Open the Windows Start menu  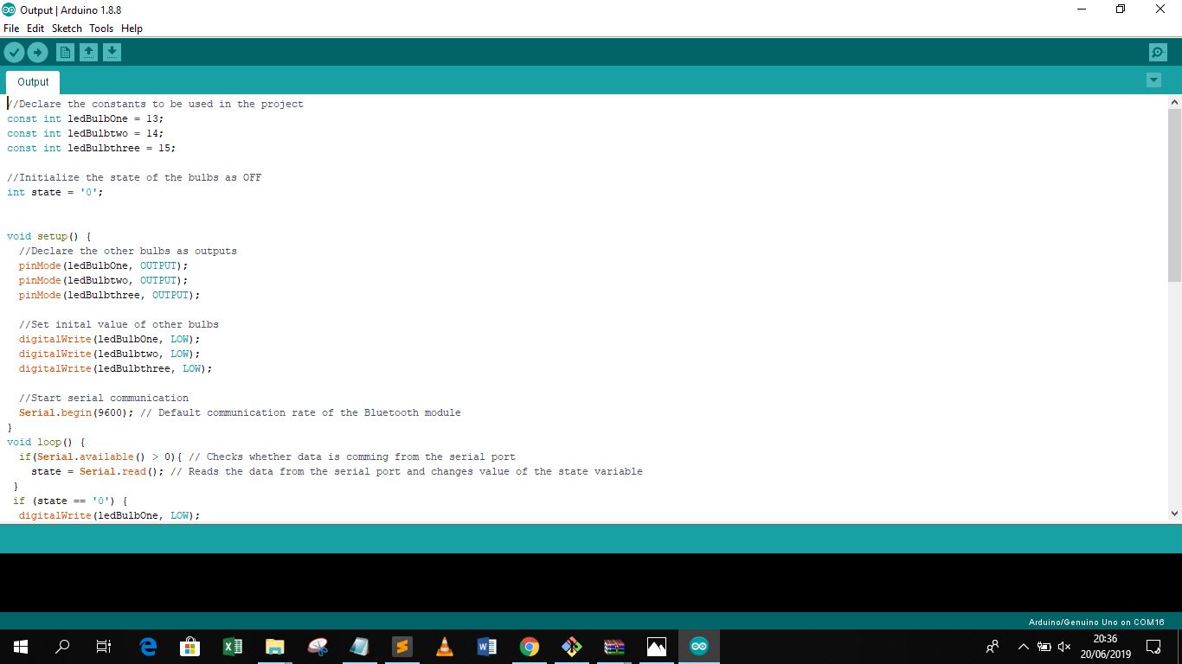21,647
